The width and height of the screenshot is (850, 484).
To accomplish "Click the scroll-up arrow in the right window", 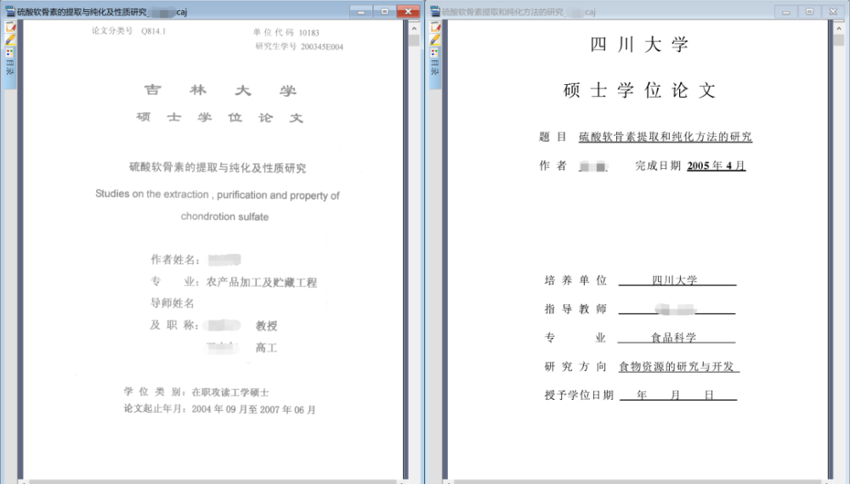I will pyautogui.click(x=839, y=28).
